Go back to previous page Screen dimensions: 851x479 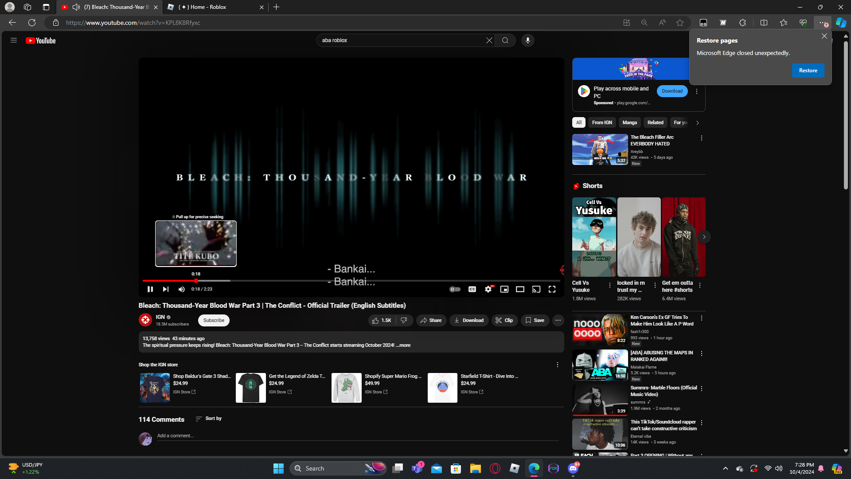point(12,23)
